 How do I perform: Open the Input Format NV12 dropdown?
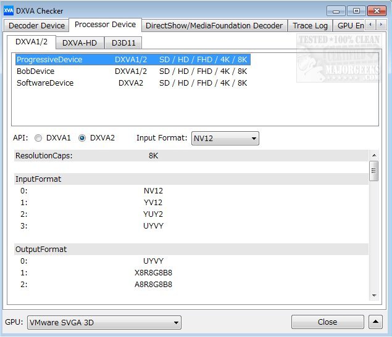pyautogui.click(x=225, y=138)
